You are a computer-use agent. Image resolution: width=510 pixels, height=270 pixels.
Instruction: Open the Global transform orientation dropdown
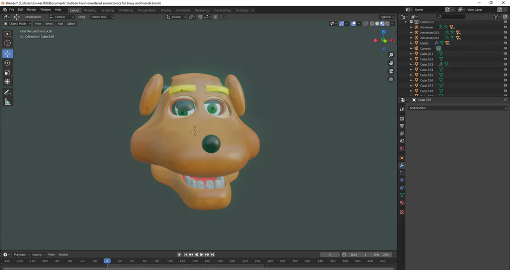point(176,17)
